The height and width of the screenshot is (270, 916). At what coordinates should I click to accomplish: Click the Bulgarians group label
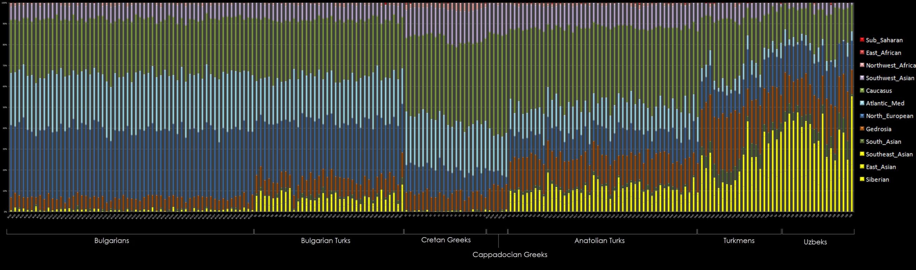tap(112, 241)
